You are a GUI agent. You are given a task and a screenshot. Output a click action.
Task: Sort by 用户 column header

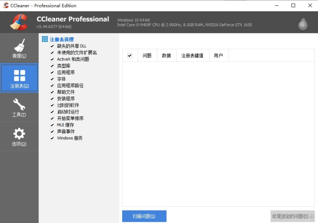(x=219, y=56)
